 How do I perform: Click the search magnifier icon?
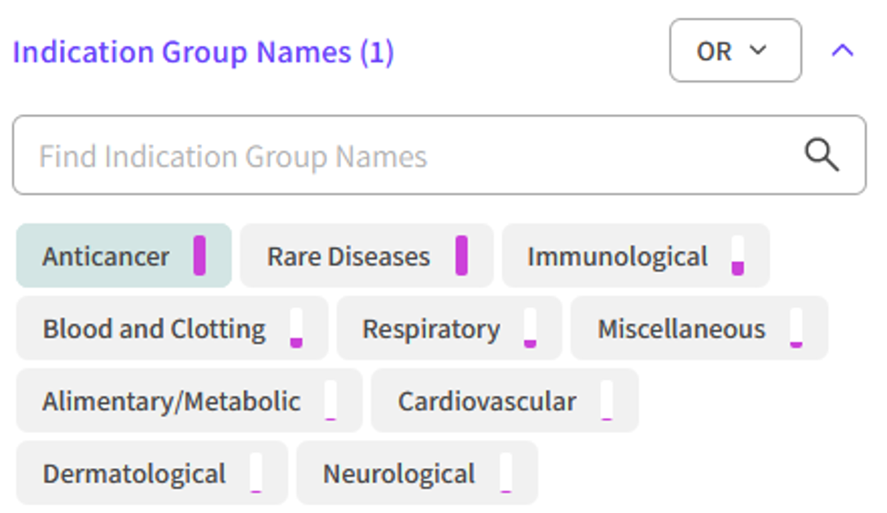821,154
